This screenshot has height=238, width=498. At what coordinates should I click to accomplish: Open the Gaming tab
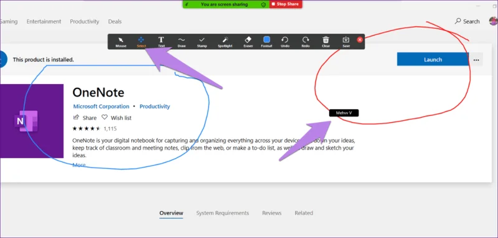[x=9, y=22]
